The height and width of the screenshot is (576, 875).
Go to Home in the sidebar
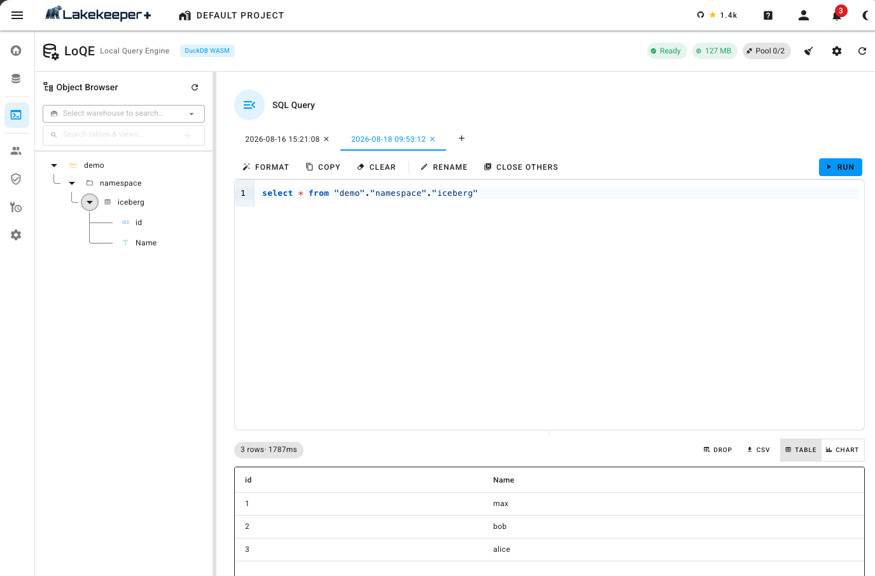tap(16, 50)
